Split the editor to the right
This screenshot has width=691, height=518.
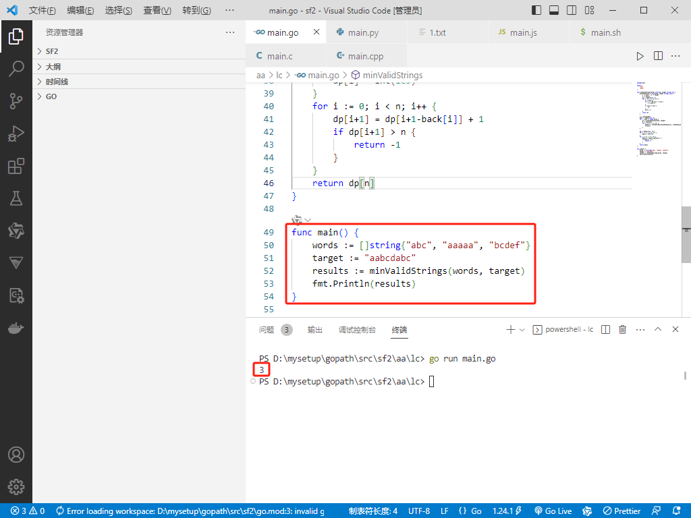(x=658, y=56)
